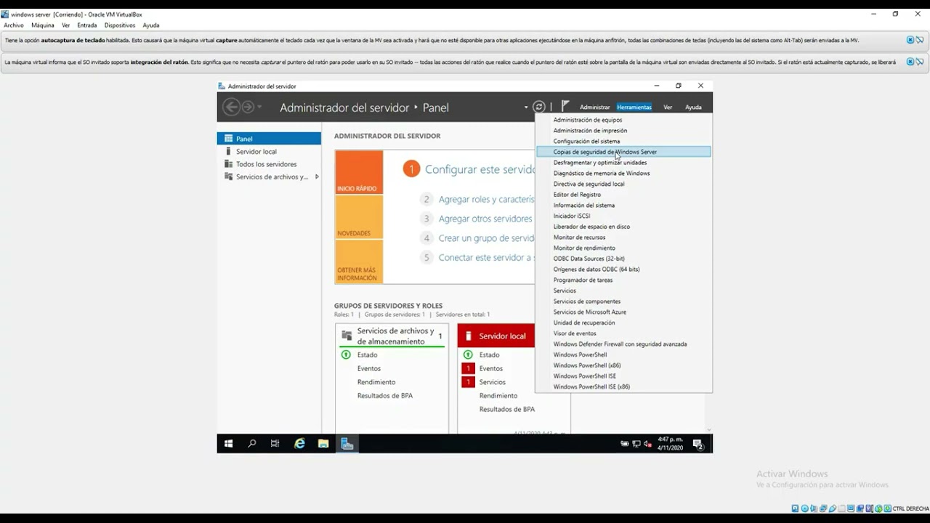Choose Visor de eventos
Viewport: 930px width, 523px height.
[x=575, y=333]
